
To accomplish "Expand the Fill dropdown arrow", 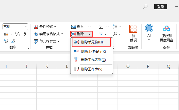I will click(x=105, y=34).
